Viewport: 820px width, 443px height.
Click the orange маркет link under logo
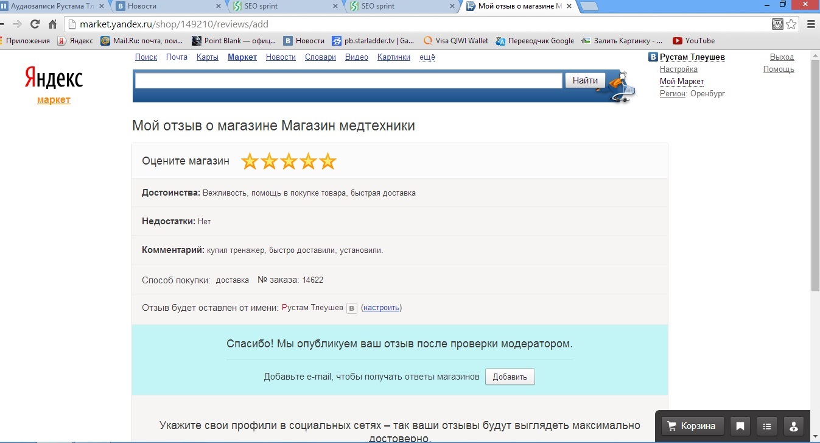point(54,100)
